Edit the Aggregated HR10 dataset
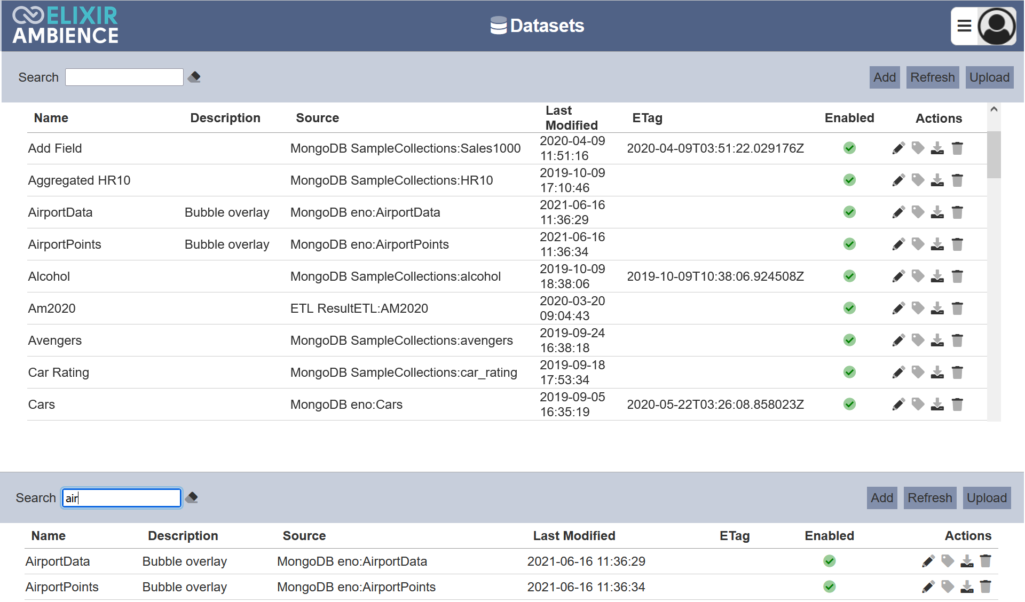The width and height of the screenshot is (1025, 602). [x=898, y=180]
